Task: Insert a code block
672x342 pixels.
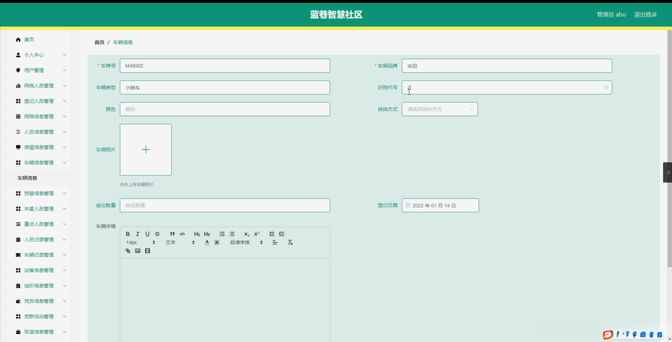Action: click(x=182, y=234)
